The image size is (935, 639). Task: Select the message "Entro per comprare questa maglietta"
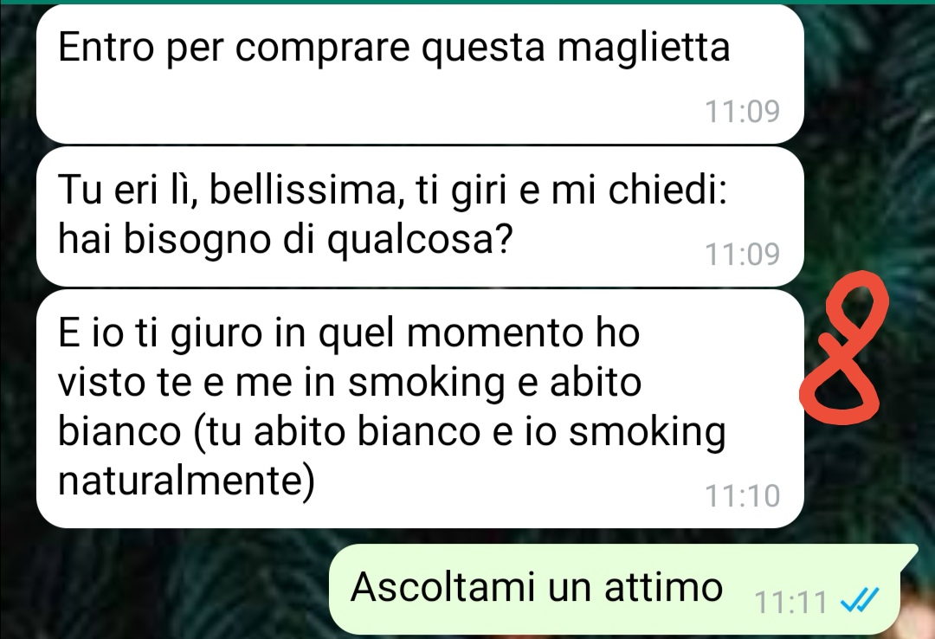point(420,74)
